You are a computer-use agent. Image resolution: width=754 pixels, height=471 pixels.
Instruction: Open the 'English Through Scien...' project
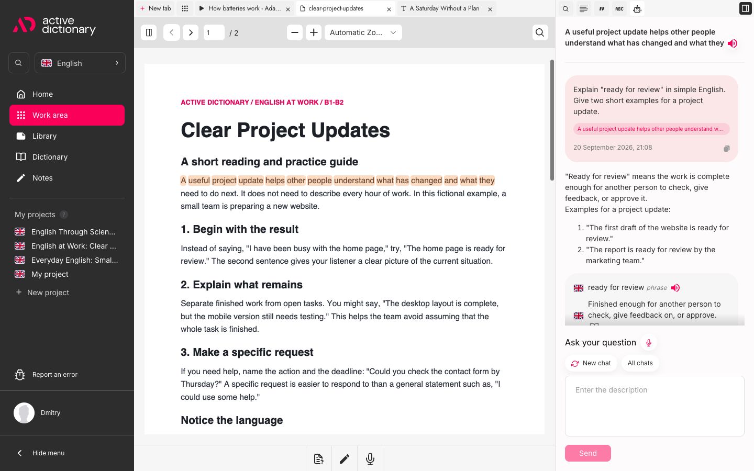pos(67,232)
